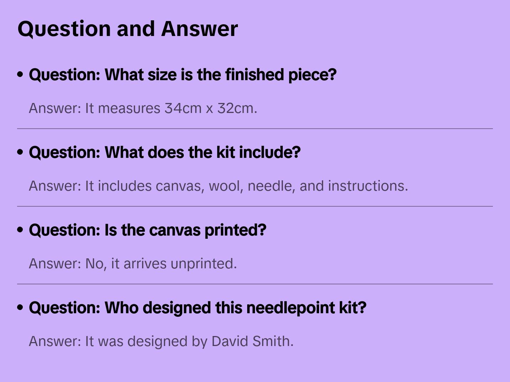Click the answer about canvas, wool, needle
The width and height of the screenshot is (510, 382).
point(218,186)
